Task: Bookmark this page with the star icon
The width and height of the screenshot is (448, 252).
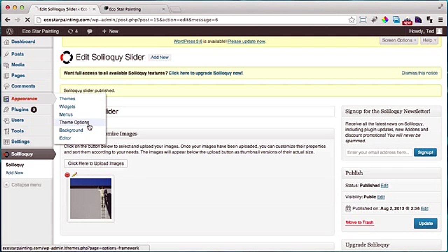Action: click(352, 20)
